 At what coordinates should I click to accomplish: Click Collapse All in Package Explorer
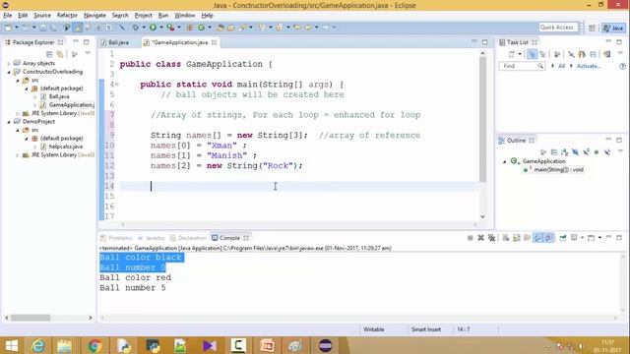click(49, 54)
